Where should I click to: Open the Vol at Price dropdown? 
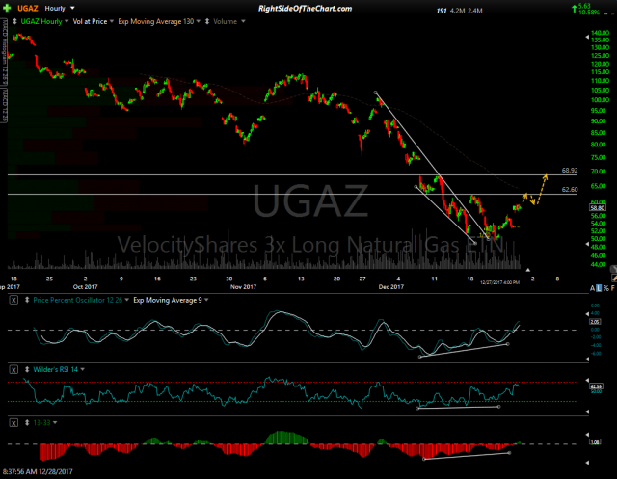(x=112, y=21)
